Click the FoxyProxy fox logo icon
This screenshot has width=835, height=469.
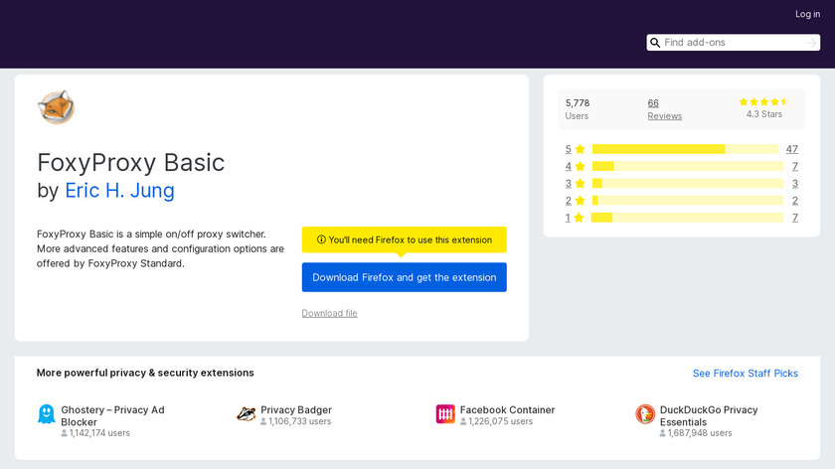[x=56, y=107]
